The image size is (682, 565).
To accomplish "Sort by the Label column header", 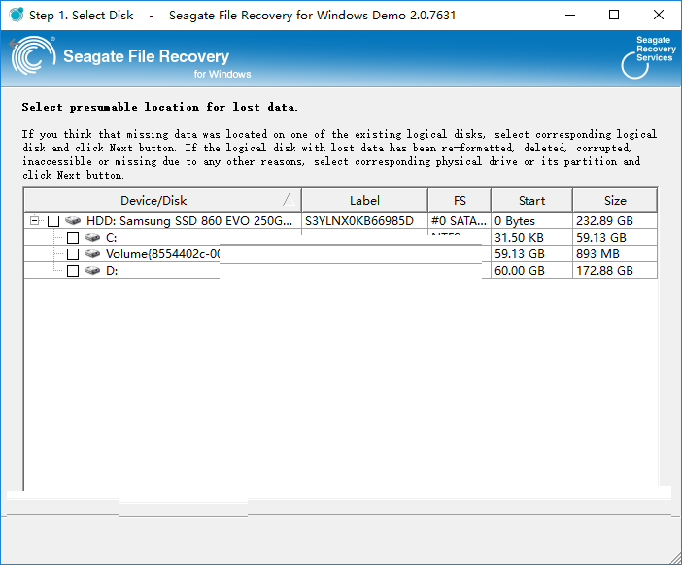I will click(364, 200).
